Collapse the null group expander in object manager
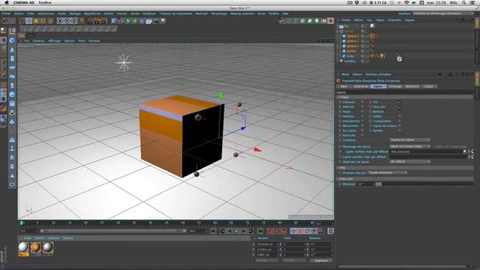 [x=338, y=31]
